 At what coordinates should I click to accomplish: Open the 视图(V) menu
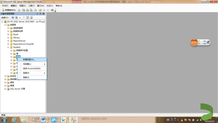[23, 6]
